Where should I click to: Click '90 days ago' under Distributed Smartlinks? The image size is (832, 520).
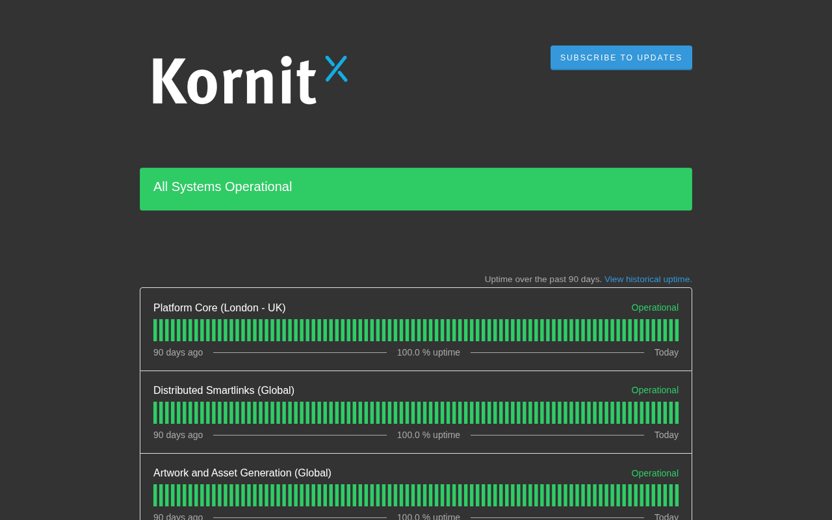pyautogui.click(x=178, y=435)
